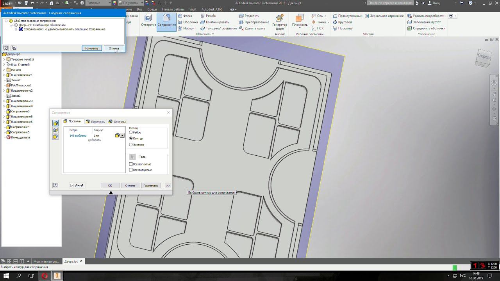Enable the Все вогнутые checkbox
500x281 pixels.
point(131,164)
